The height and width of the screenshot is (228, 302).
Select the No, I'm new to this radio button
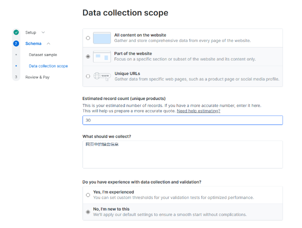[88, 212]
